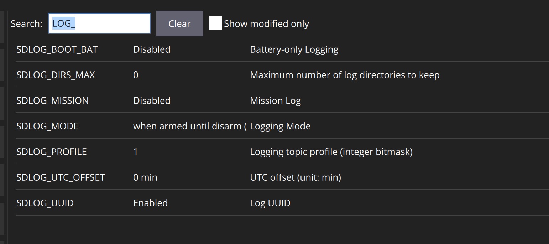549x244 pixels.
Task: Open the SDLOG_UUID parameter
Action: click(x=45, y=203)
